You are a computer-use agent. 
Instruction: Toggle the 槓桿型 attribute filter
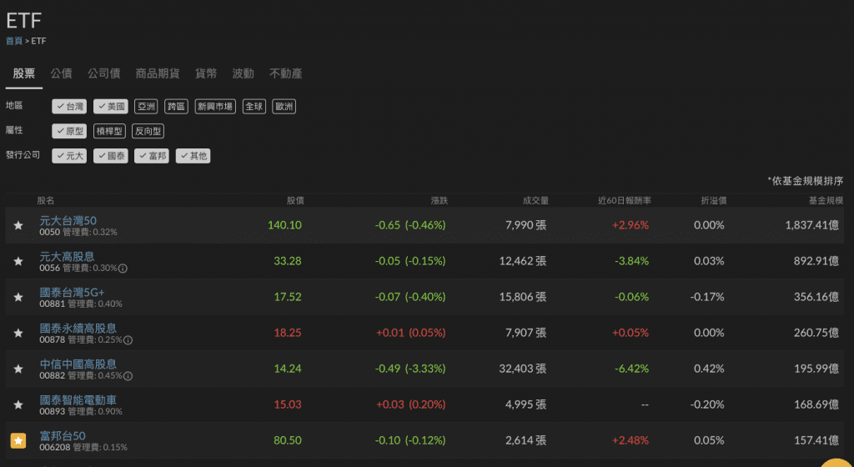(109, 131)
